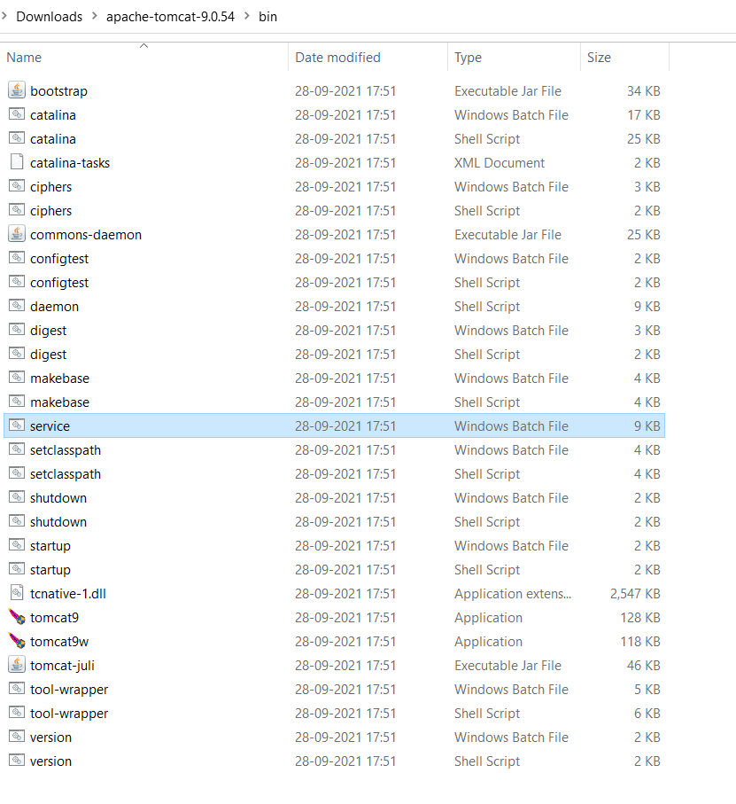Click the tomcat9 application feather icon
This screenshot has width=736, height=804.
coord(17,617)
